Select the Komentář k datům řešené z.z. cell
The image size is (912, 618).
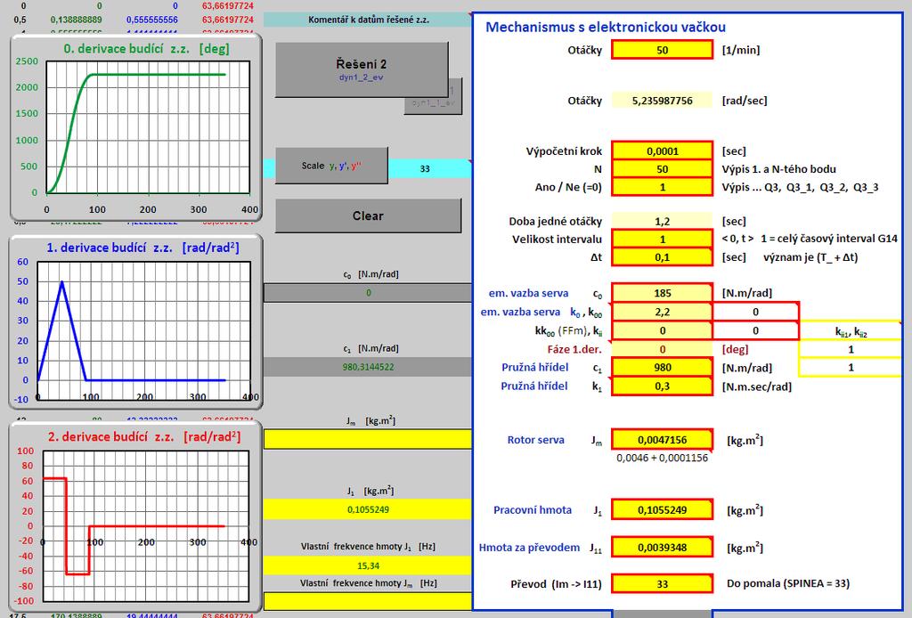pos(368,20)
